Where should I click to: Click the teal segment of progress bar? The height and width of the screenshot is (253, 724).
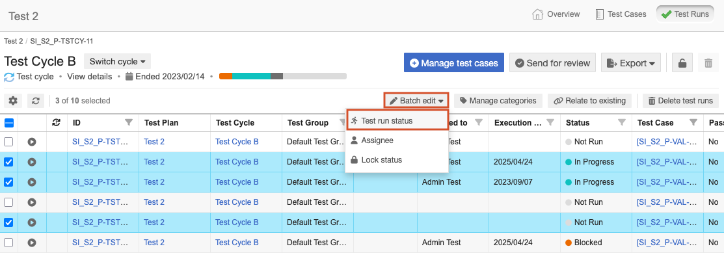click(251, 76)
